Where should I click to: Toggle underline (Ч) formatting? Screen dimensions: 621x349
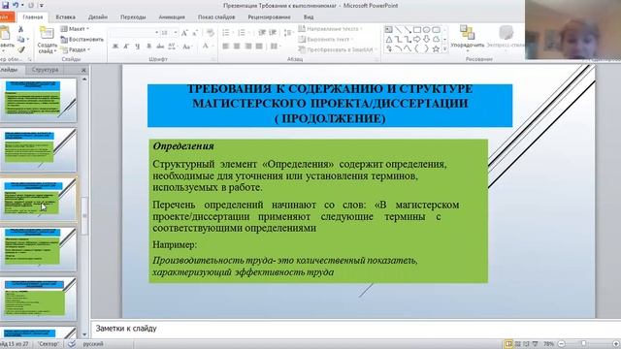point(138,47)
